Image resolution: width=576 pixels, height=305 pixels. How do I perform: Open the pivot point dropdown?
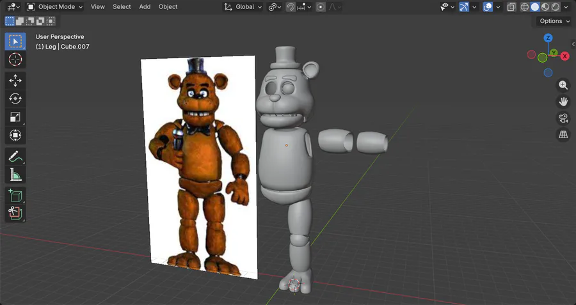(275, 7)
